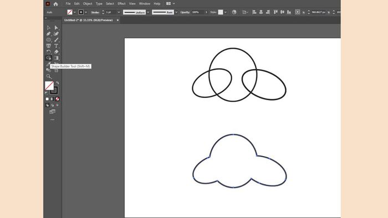
Task: Select the Paintbrush tool
Action: tap(56, 40)
